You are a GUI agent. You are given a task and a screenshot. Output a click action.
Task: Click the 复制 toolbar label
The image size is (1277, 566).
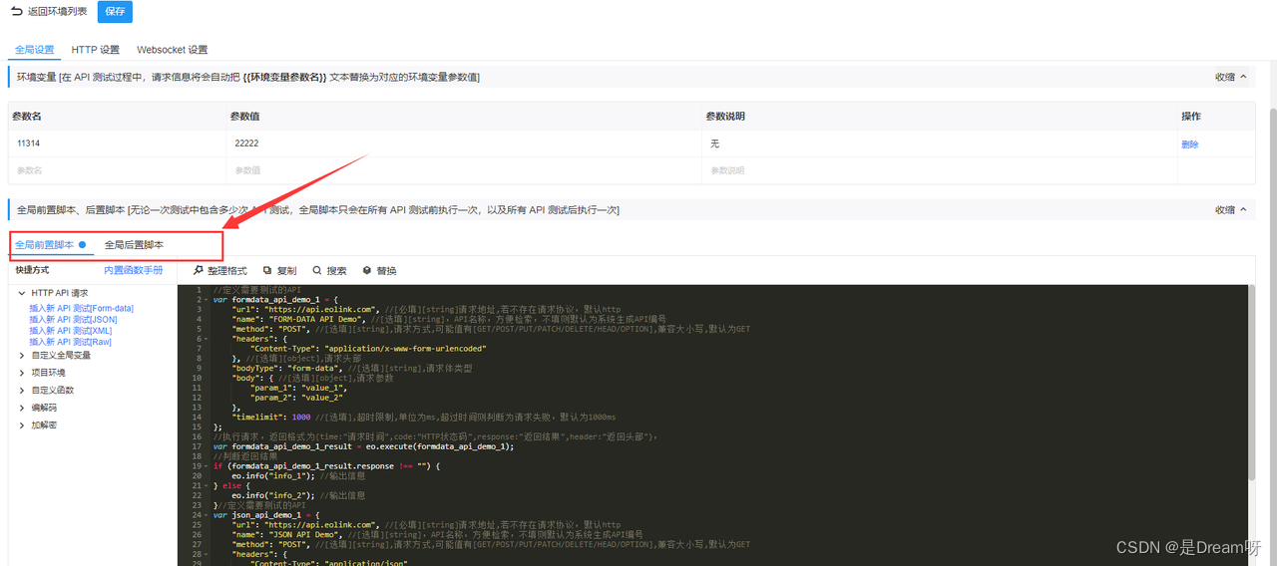pyautogui.click(x=286, y=271)
